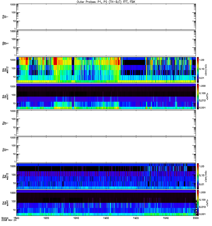Image resolution: width=212 pixels, height=226 pixels.
Task: Click the "10" y-axis tick of thb fbk scm1 panel
Action: [x=14, y=103]
